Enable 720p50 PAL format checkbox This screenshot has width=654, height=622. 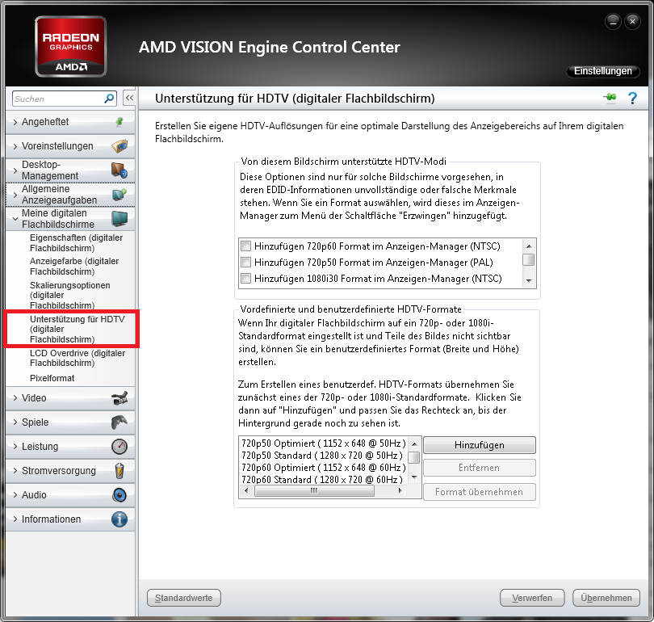pyautogui.click(x=245, y=263)
